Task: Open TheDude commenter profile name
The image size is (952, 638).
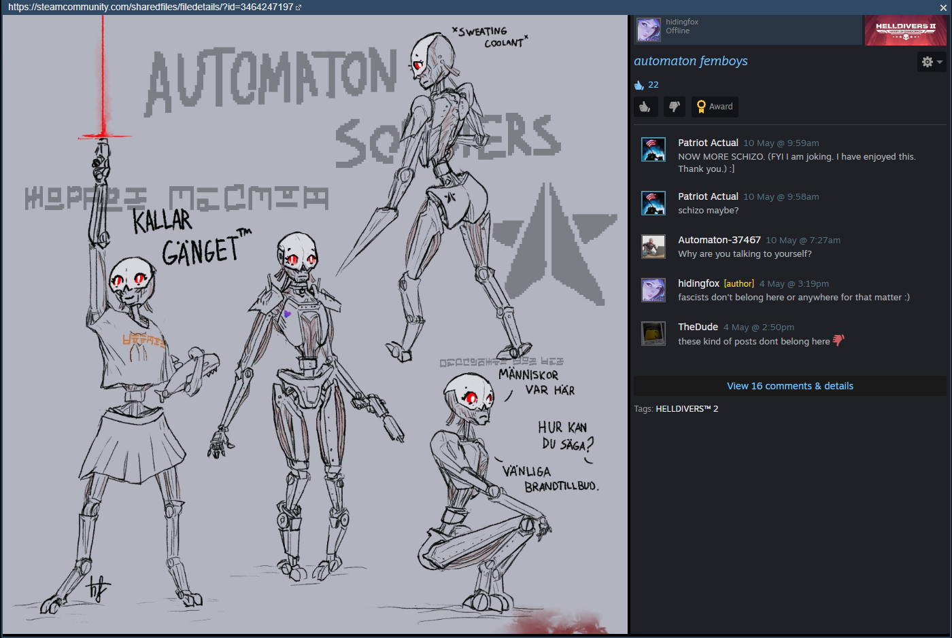Action: pos(698,327)
